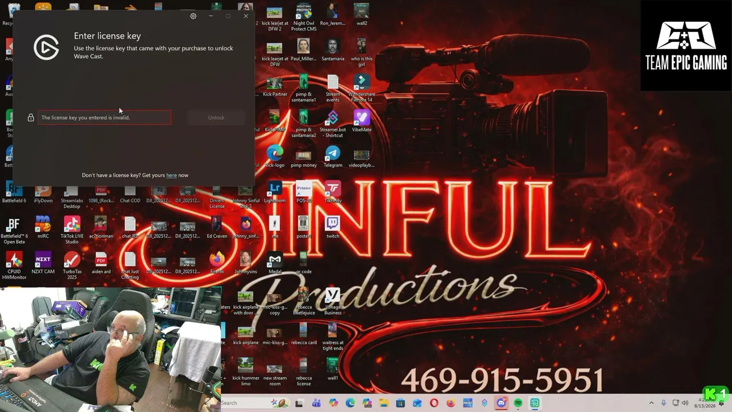Viewport: 732px width, 412px height.
Task: Open 'Kick Partner' image file
Action: pyautogui.click(x=274, y=85)
